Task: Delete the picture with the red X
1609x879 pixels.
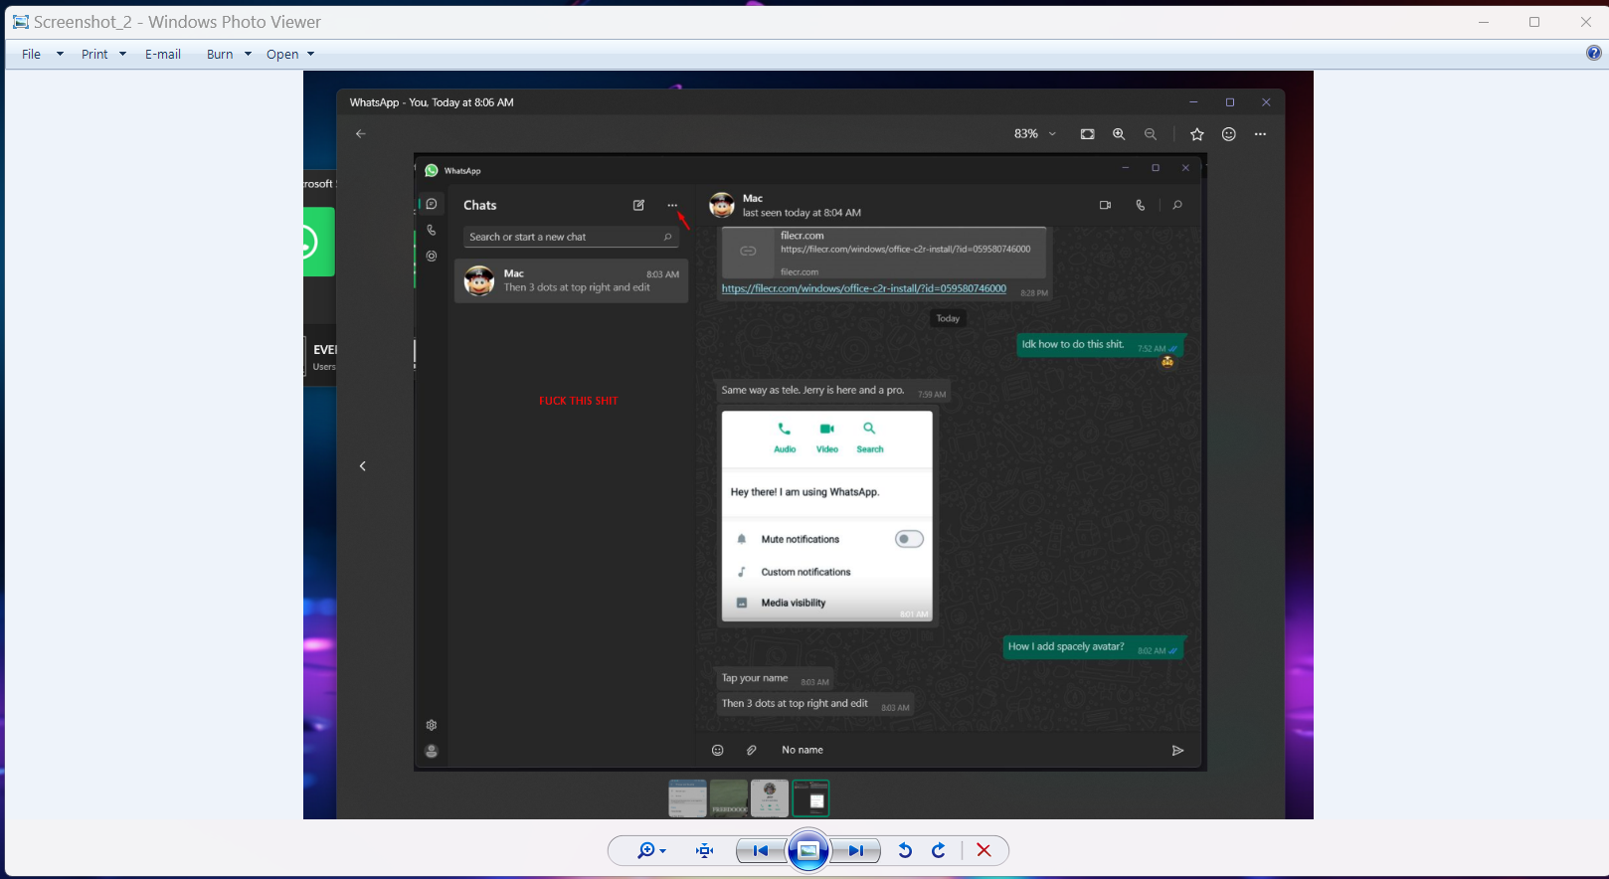Action: pyautogui.click(x=983, y=850)
